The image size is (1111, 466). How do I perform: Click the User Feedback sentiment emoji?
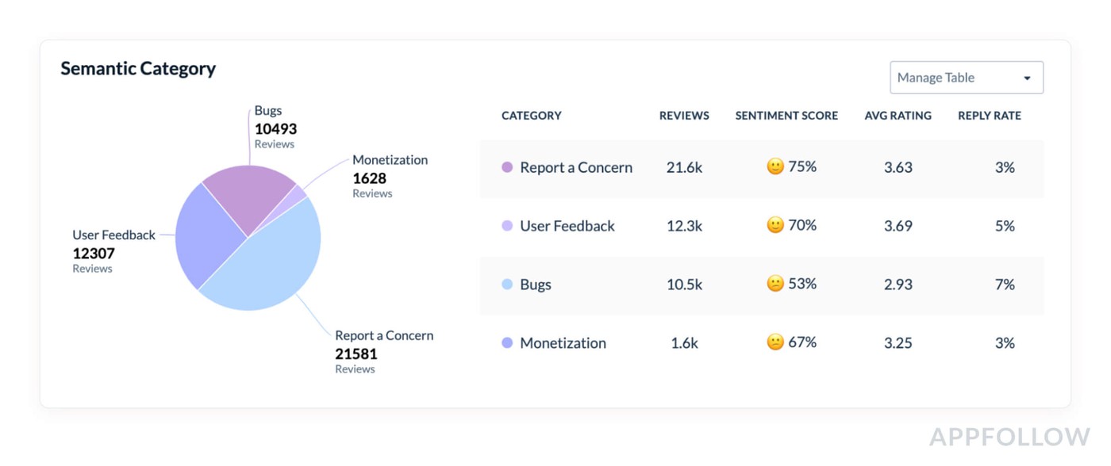pos(775,225)
